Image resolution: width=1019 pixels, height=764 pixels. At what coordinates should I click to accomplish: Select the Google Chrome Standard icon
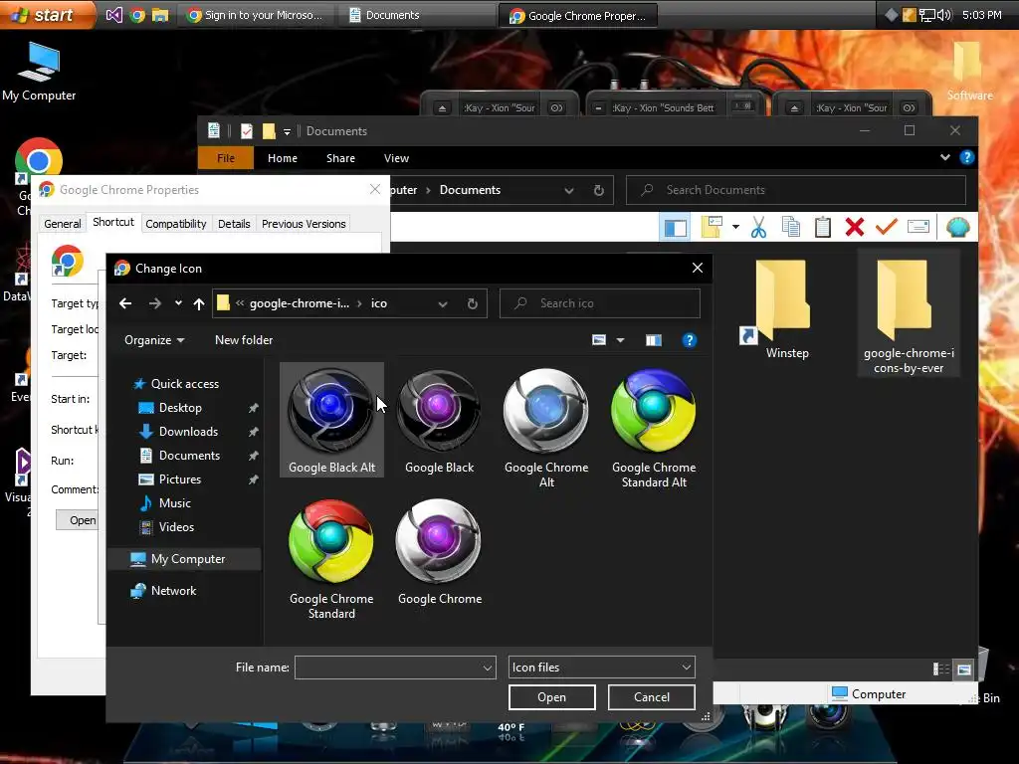331,559
